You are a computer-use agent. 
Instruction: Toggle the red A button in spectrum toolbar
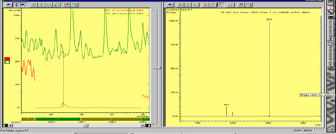point(205,4)
